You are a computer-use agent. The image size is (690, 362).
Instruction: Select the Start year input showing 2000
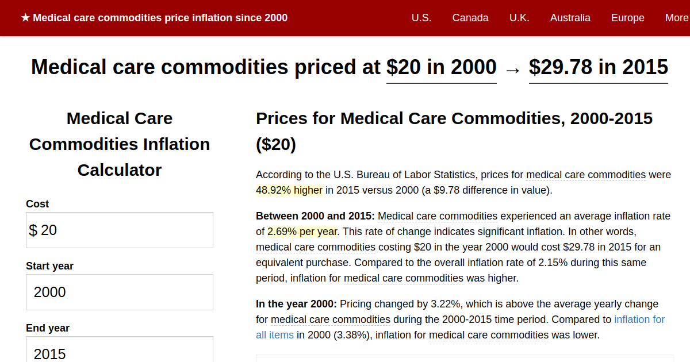point(119,292)
